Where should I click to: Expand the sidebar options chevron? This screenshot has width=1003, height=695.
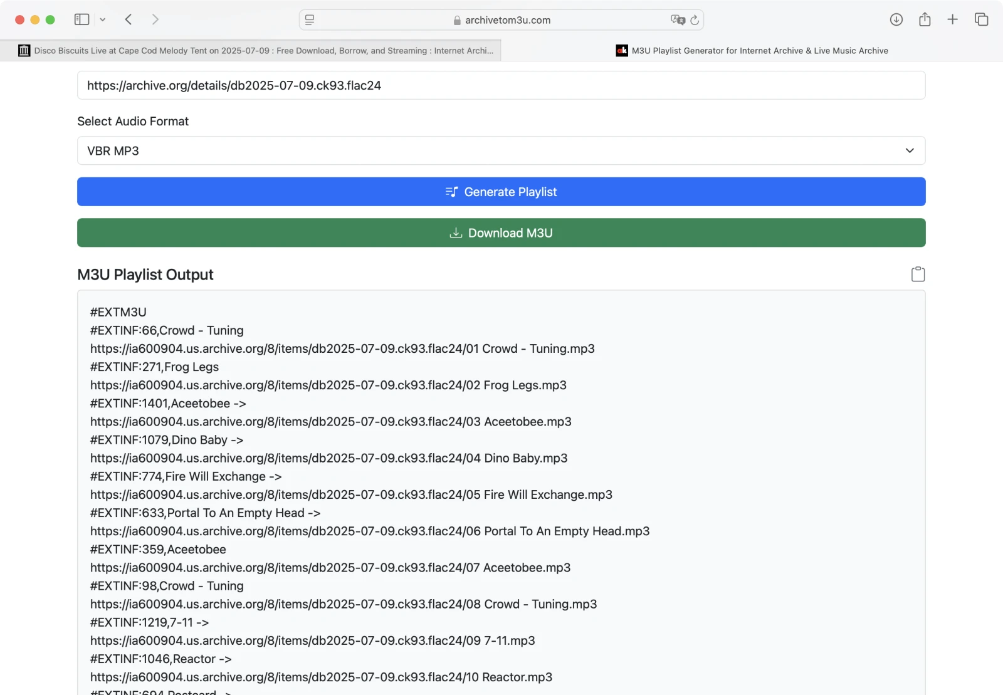coord(103,19)
